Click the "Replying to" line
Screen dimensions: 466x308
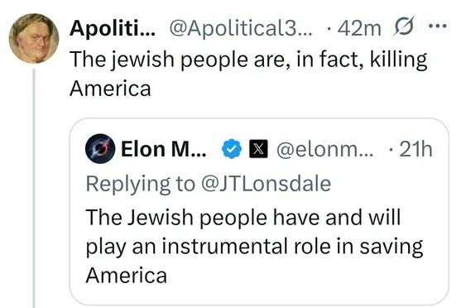(209, 184)
